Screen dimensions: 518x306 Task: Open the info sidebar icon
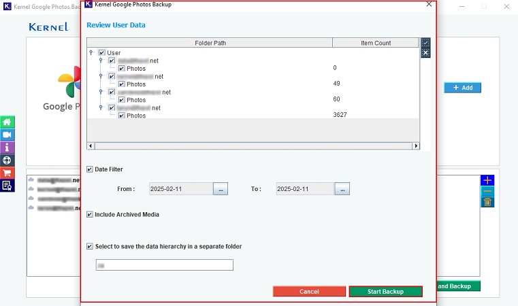tap(7, 148)
